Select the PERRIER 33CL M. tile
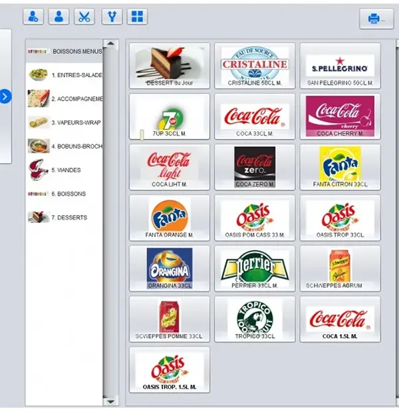This screenshot has height=412, width=399. 255,268
